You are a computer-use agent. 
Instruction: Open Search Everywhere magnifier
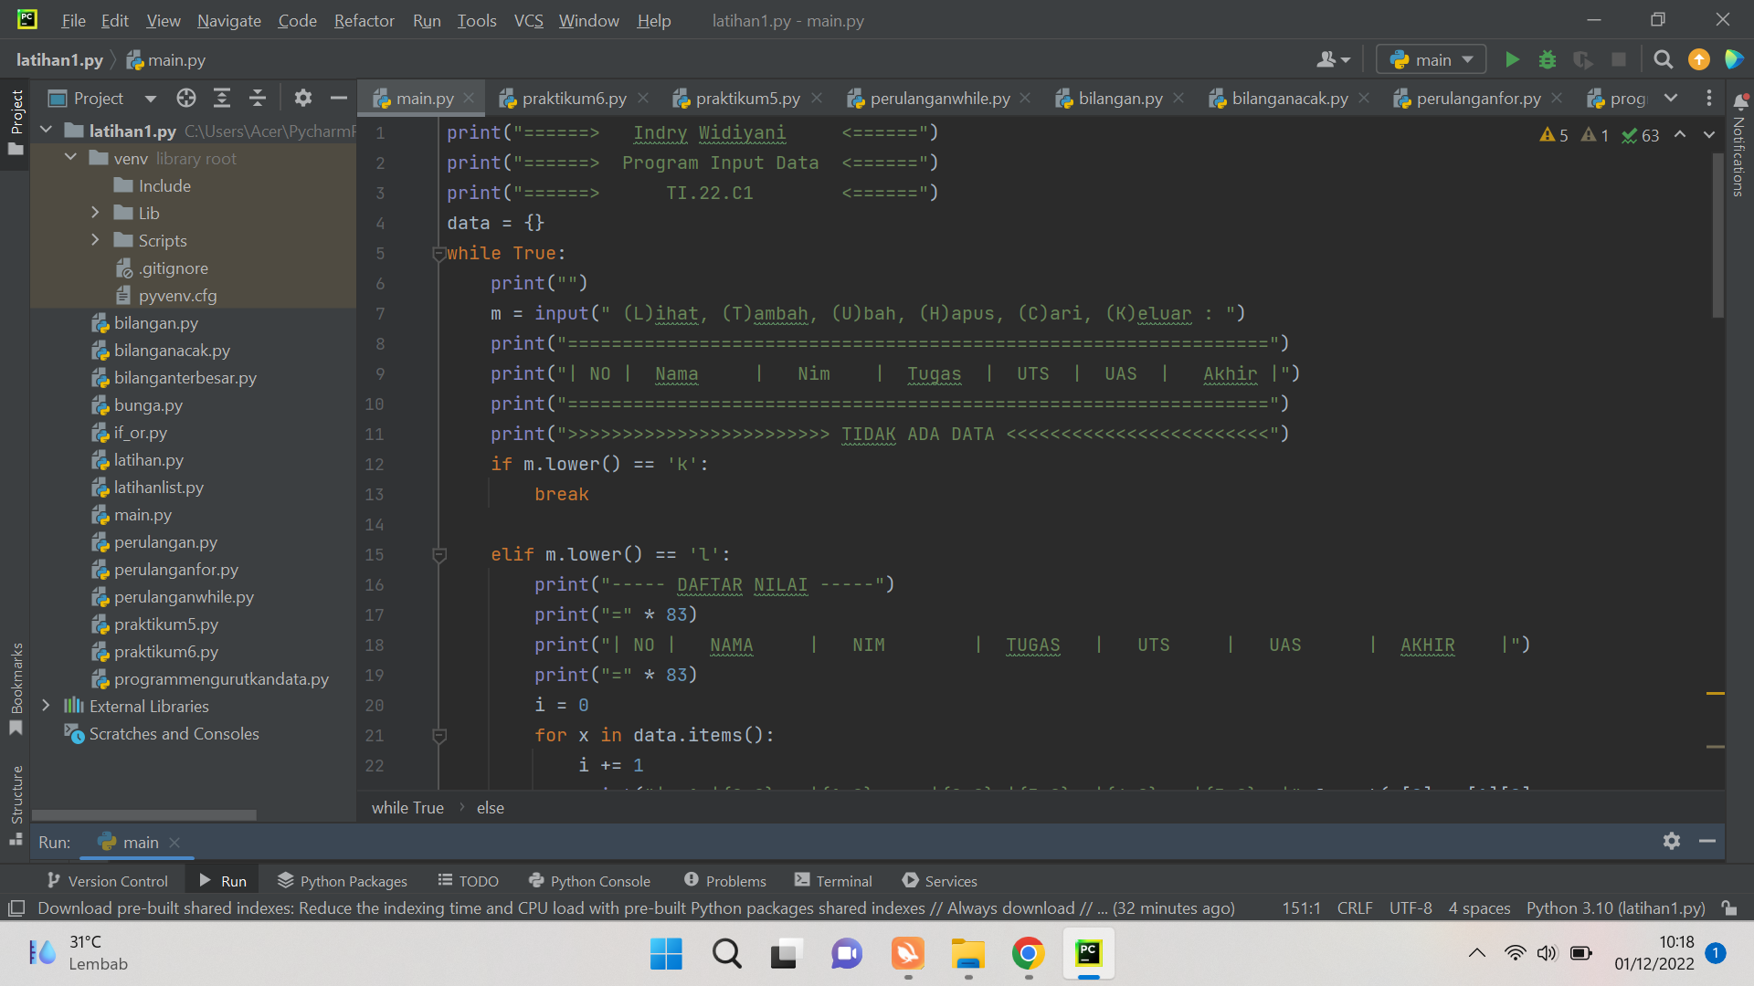[1663, 59]
